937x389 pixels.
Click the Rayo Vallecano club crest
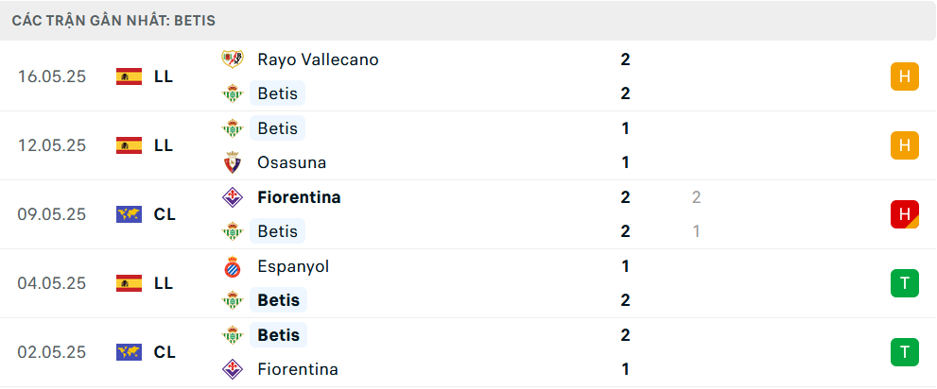click(233, 59)
